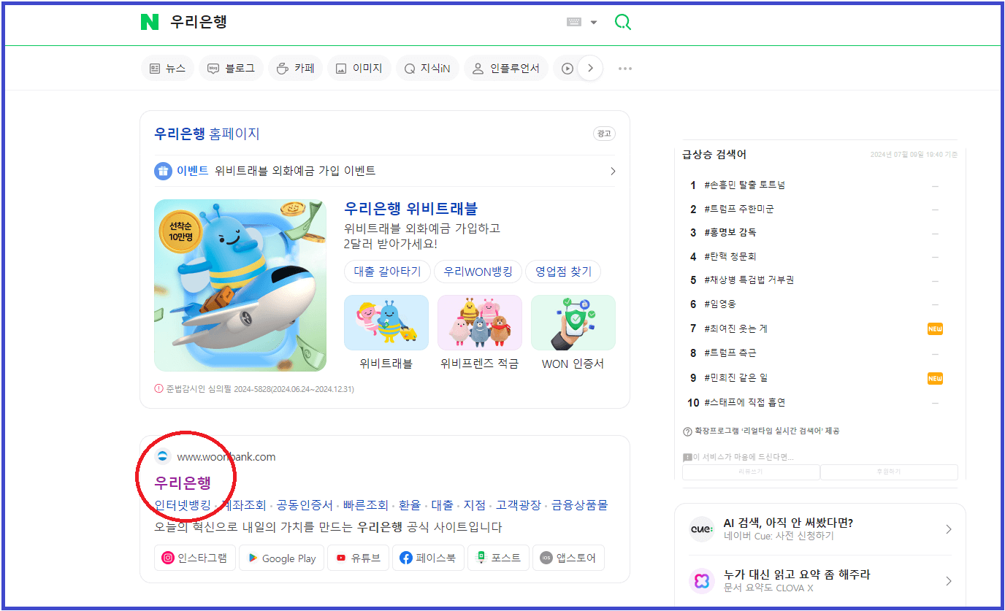Screen dimensions: 1005x611
Task: Switch to the 이미지 tab
Action: pyautogui.click(x=359, y=67)
